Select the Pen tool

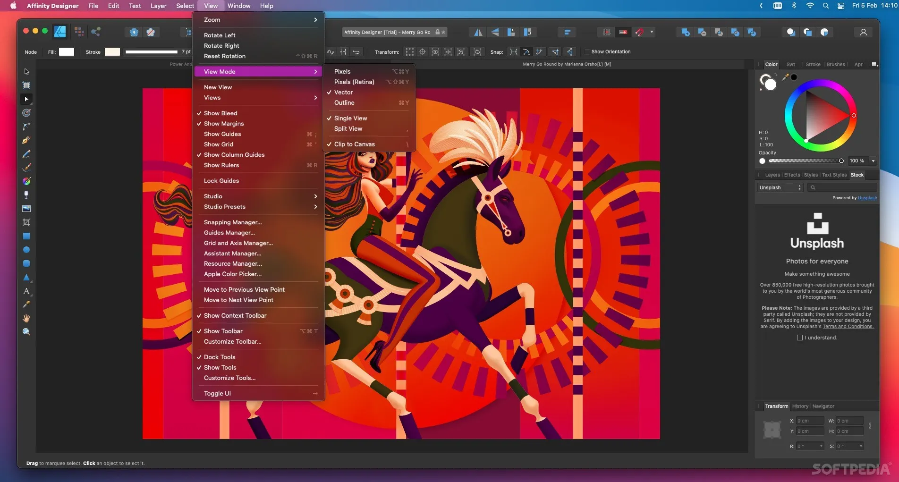(x=26, y=140)
